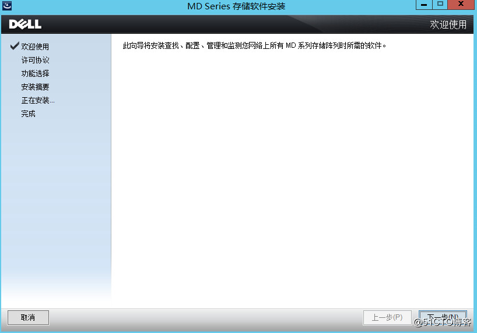Maximize the installer window

[x=440, y=5]
